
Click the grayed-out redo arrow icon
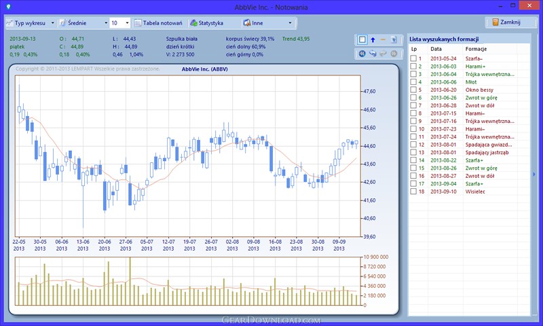pyautogui.click(x=383, y=54)
